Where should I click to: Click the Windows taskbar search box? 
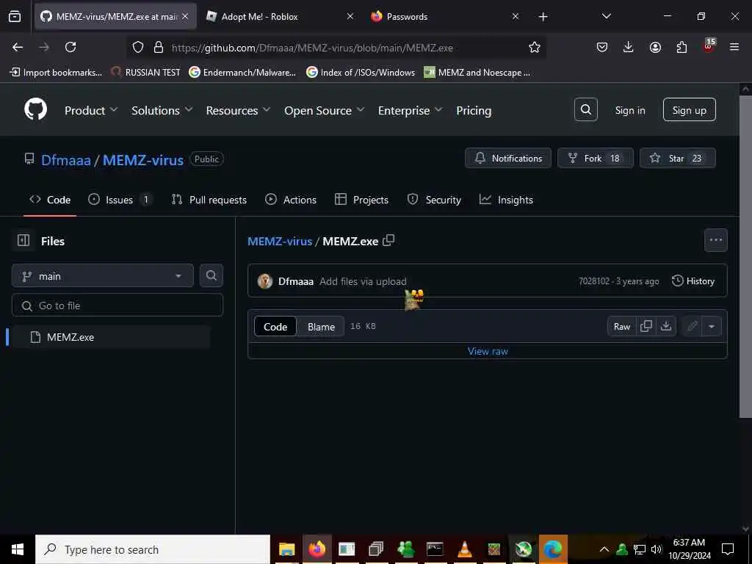click(153, 549)
